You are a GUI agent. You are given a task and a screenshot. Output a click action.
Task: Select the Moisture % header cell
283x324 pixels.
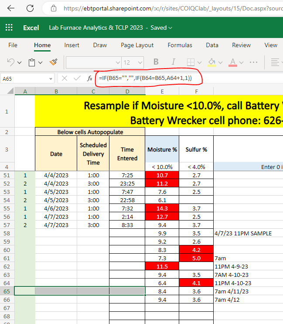pos(162,149)
